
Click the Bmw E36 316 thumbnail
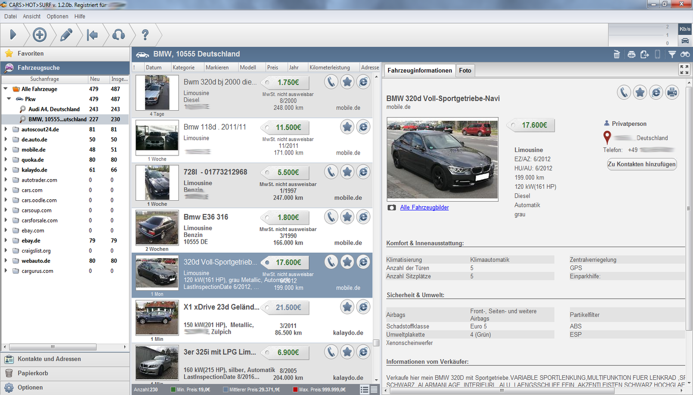[x=157, y=228]
